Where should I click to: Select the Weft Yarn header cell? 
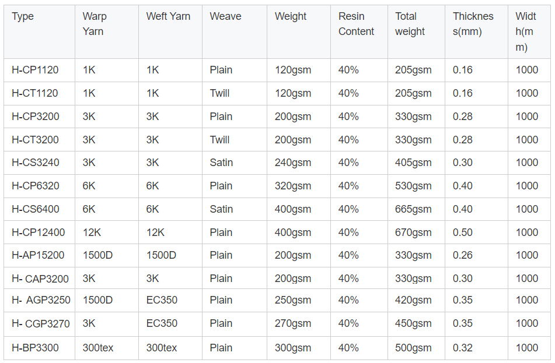pos(168,17)
